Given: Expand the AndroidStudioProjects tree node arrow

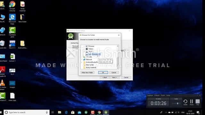Looking at the screenshot, I should click(82, 62).
